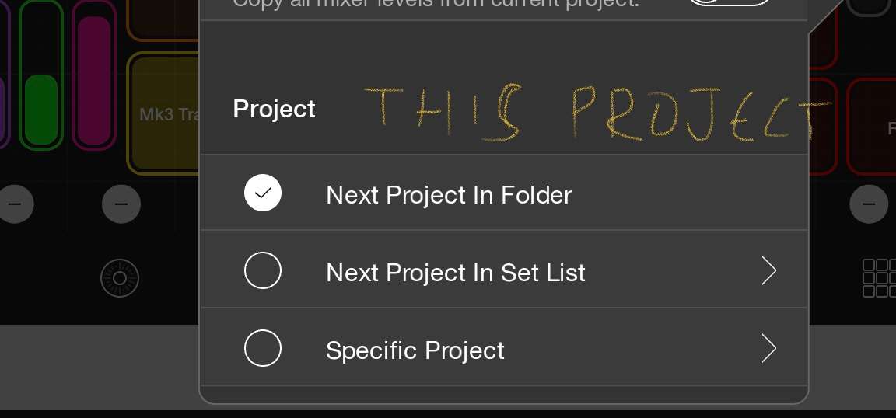
Task: Click the Next Project In Set List label
Action: [x=455, y=273]
